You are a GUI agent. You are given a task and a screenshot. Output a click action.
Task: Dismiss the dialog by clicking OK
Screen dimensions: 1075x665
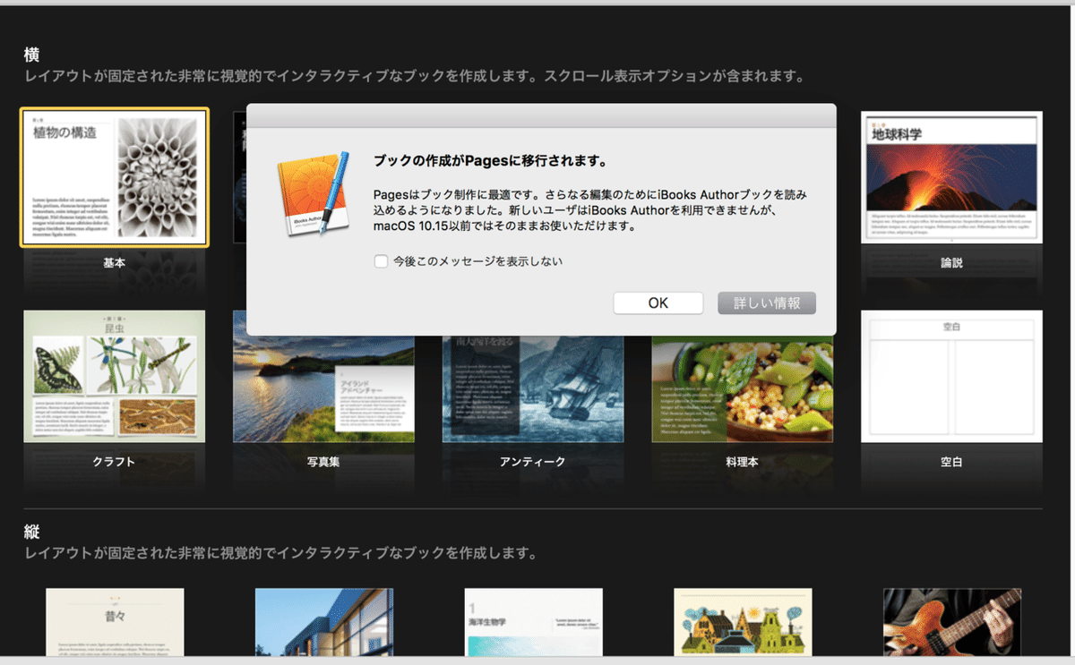click(x=658, y=303)
